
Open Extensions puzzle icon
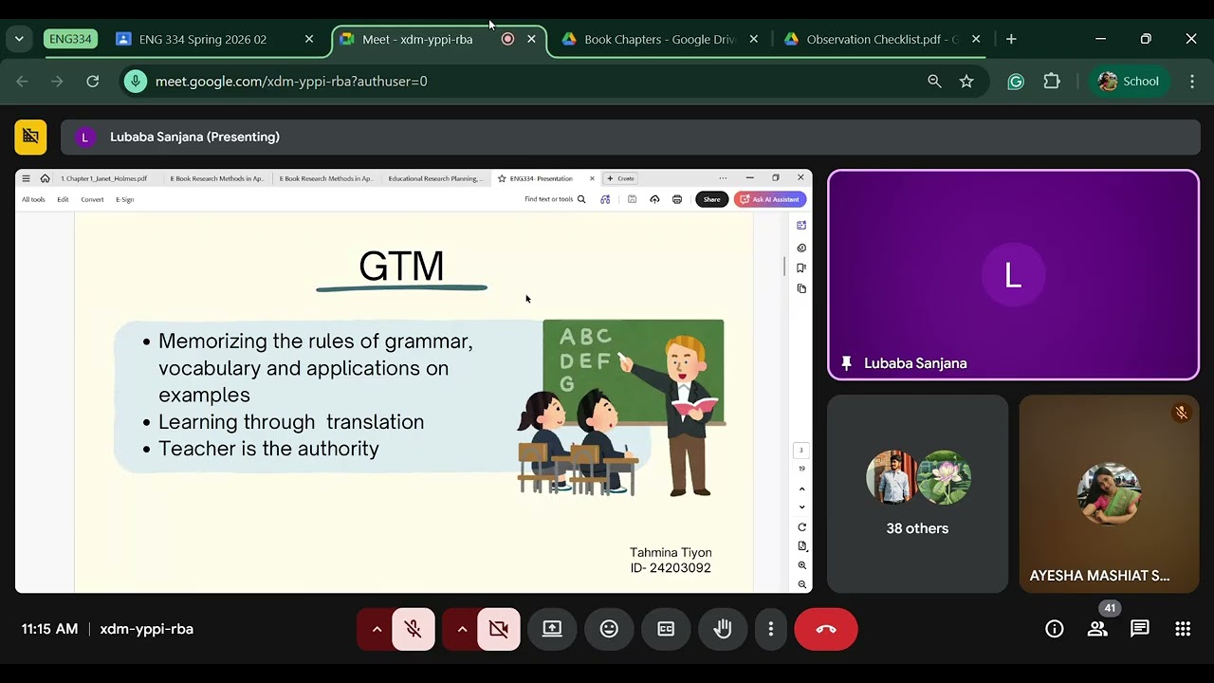click(1051, 82)
